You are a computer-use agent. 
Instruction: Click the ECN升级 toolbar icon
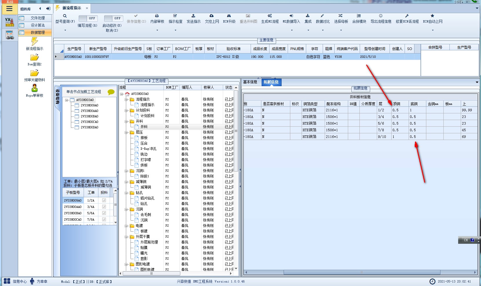[229, 16]
